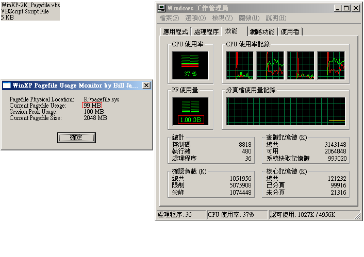Click the 100 MB session peak value

pos(94,112)
